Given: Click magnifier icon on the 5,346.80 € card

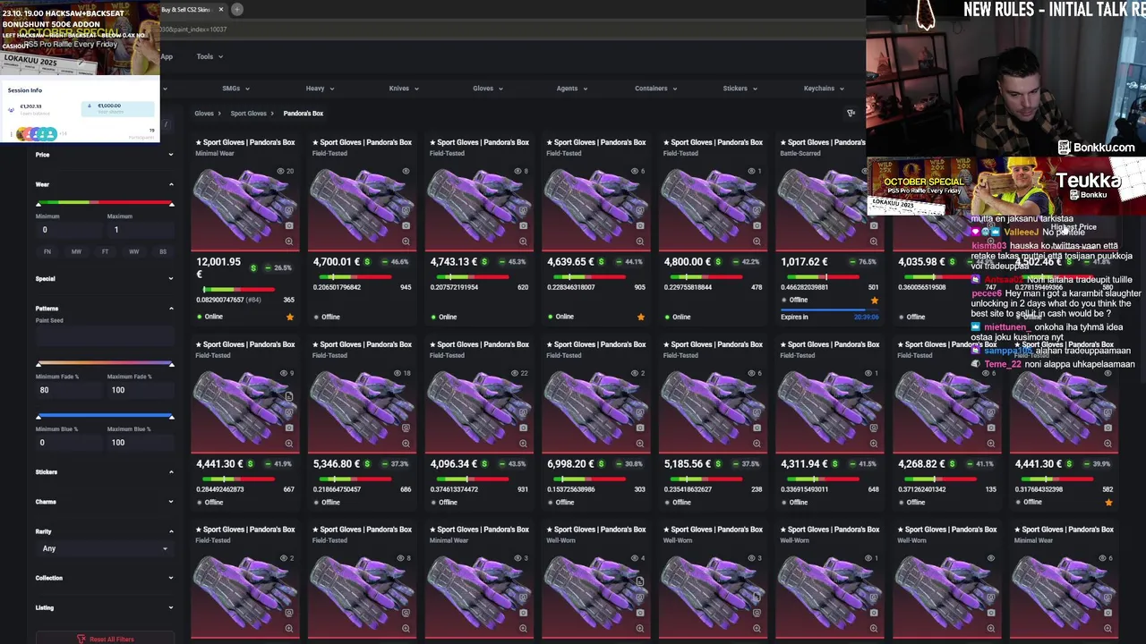Looking at the screenshot, I should [406, 444].
